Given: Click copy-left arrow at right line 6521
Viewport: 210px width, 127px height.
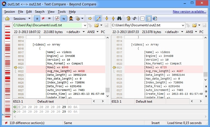Looking at the screenshot, I should click(114, 67).
